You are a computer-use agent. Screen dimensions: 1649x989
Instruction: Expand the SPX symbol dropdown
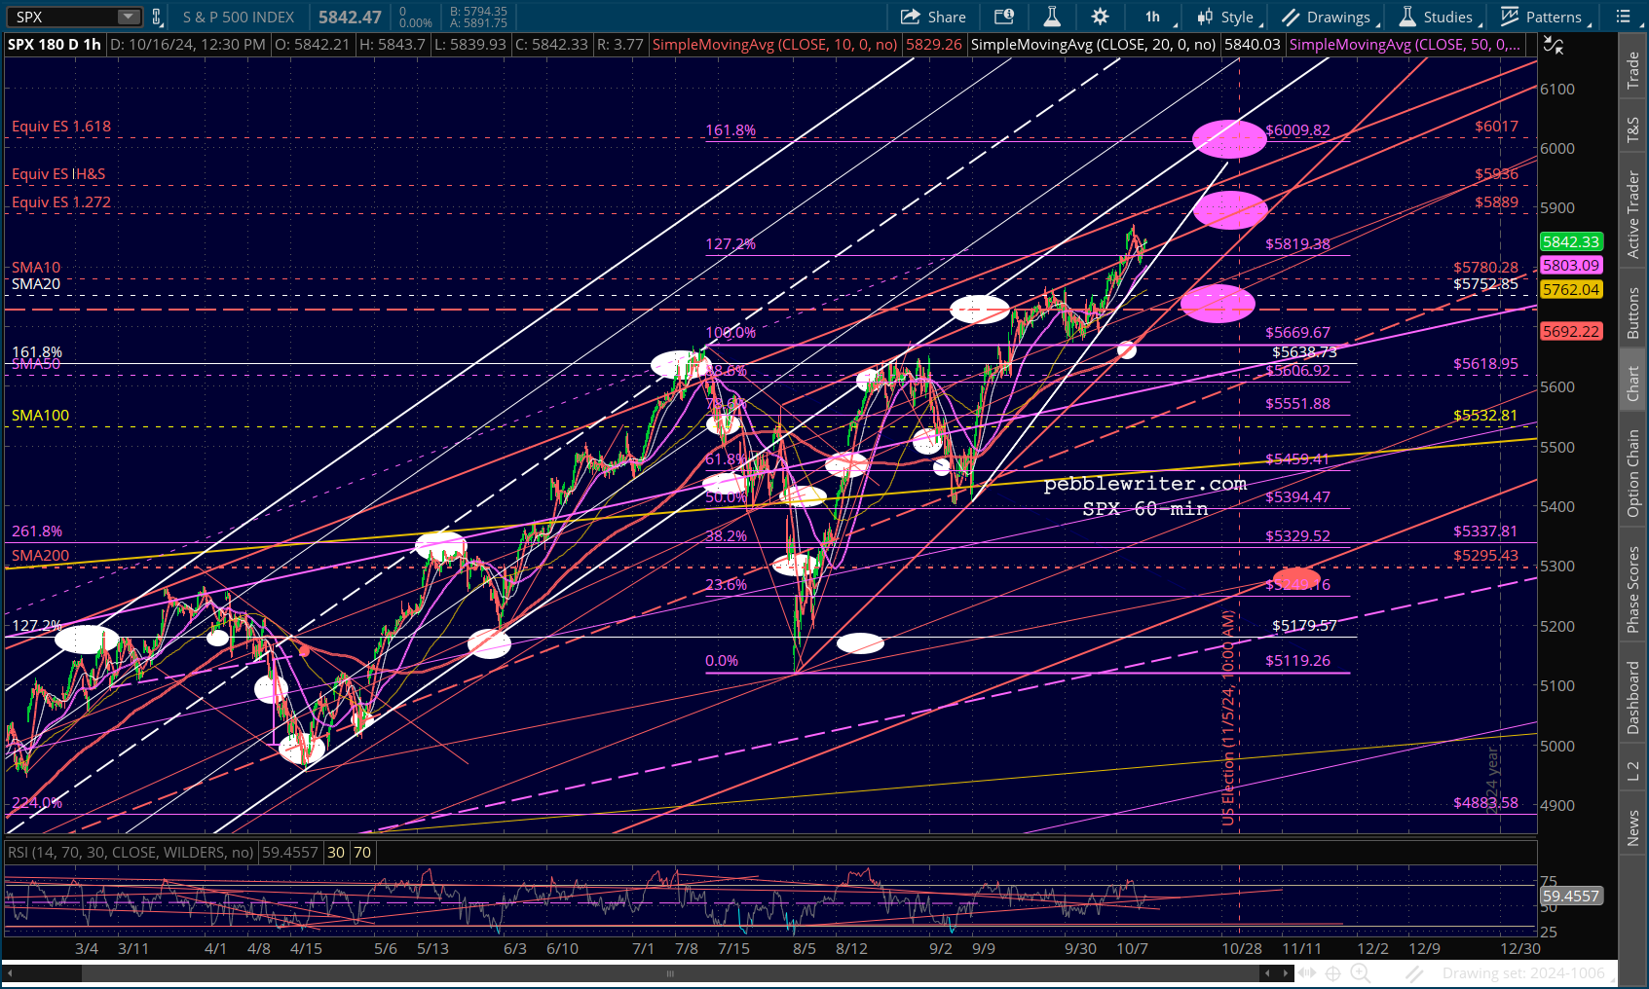pyautogui.click(x=129, y=17)
